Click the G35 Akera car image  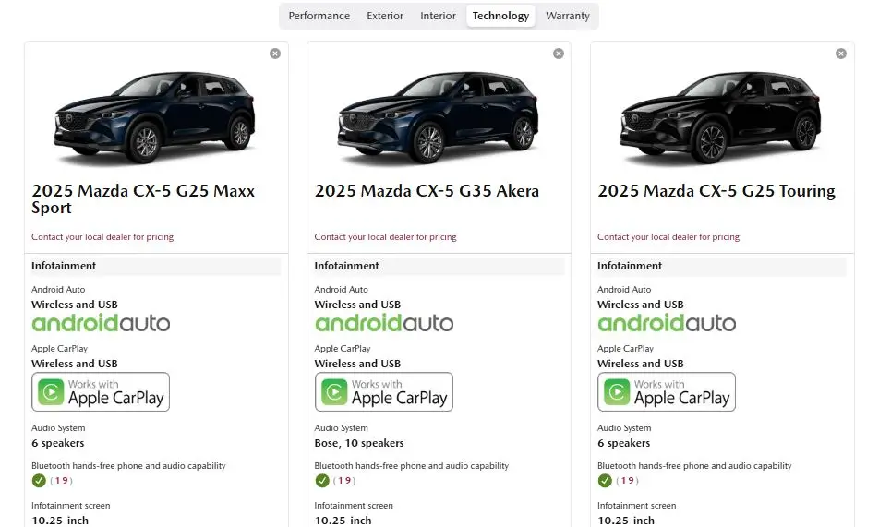pyautogui.click(x=439, y=117)
